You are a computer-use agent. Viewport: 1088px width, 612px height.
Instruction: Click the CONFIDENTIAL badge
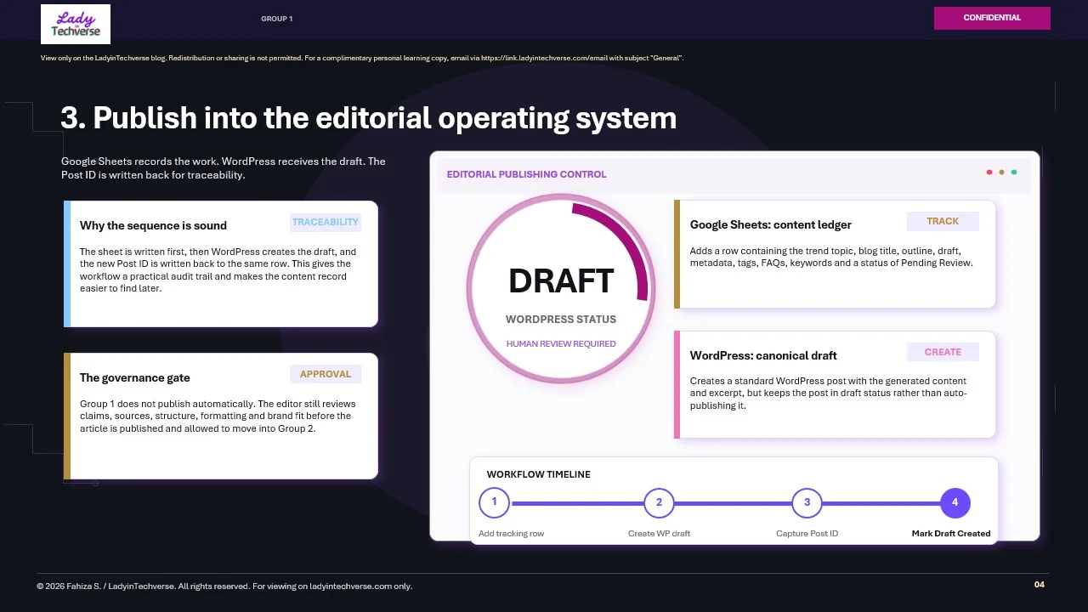[992, 18]
